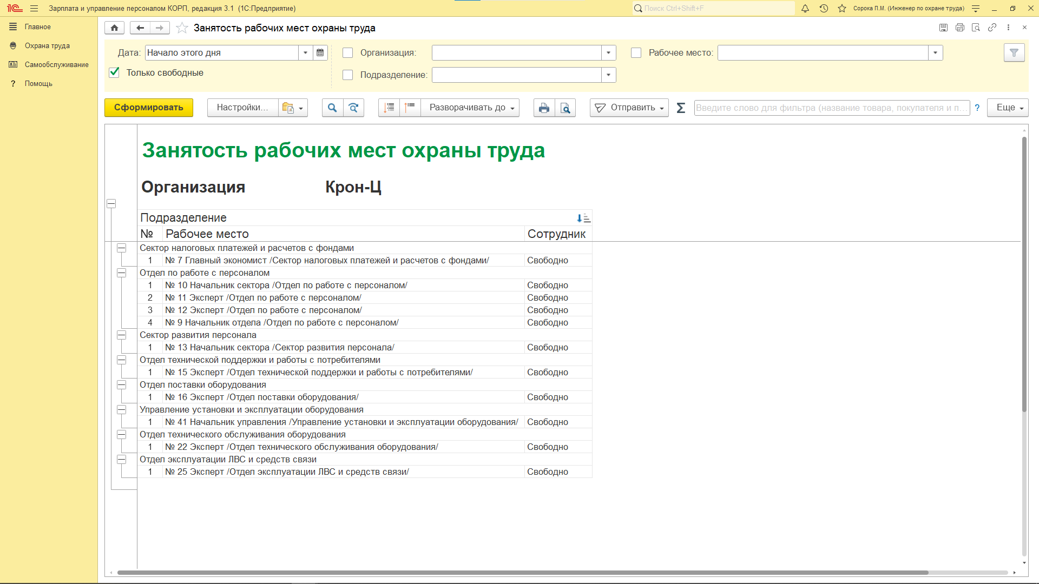Click the Sigma sum icon

pos(681,108)
